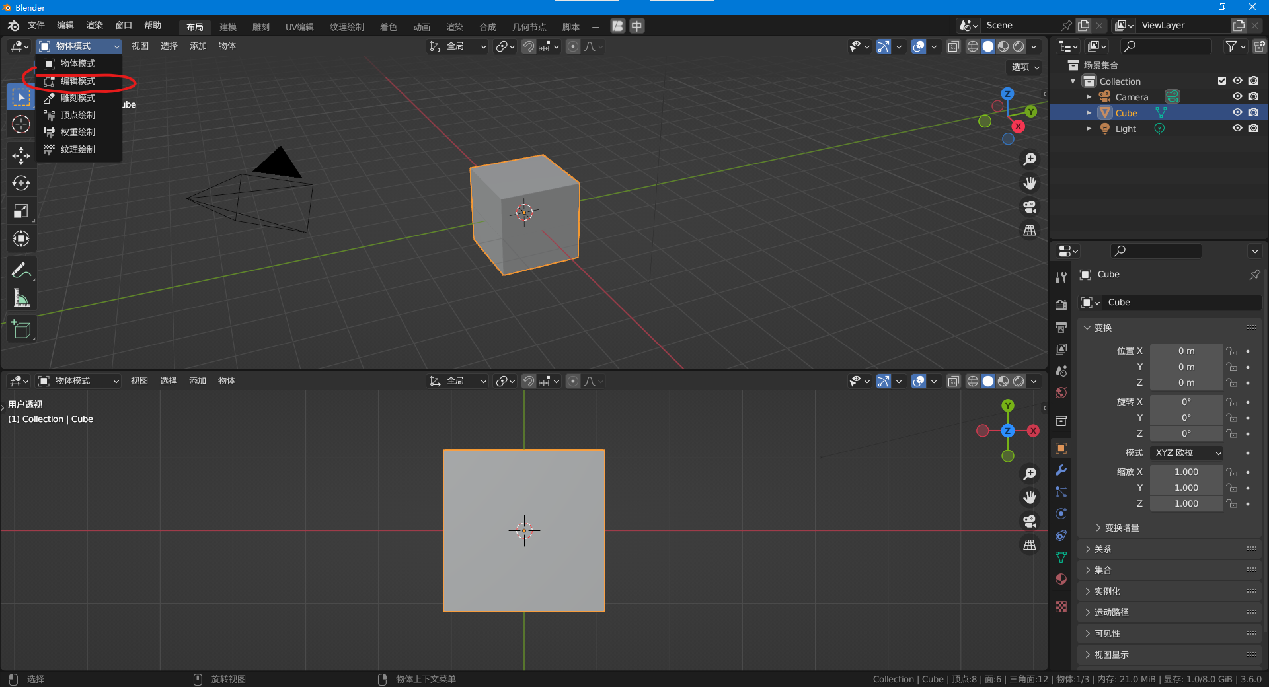Screen dimensions: 1269x687
Task: Open the World properties tab
Action: click(x=1061, y=392)
